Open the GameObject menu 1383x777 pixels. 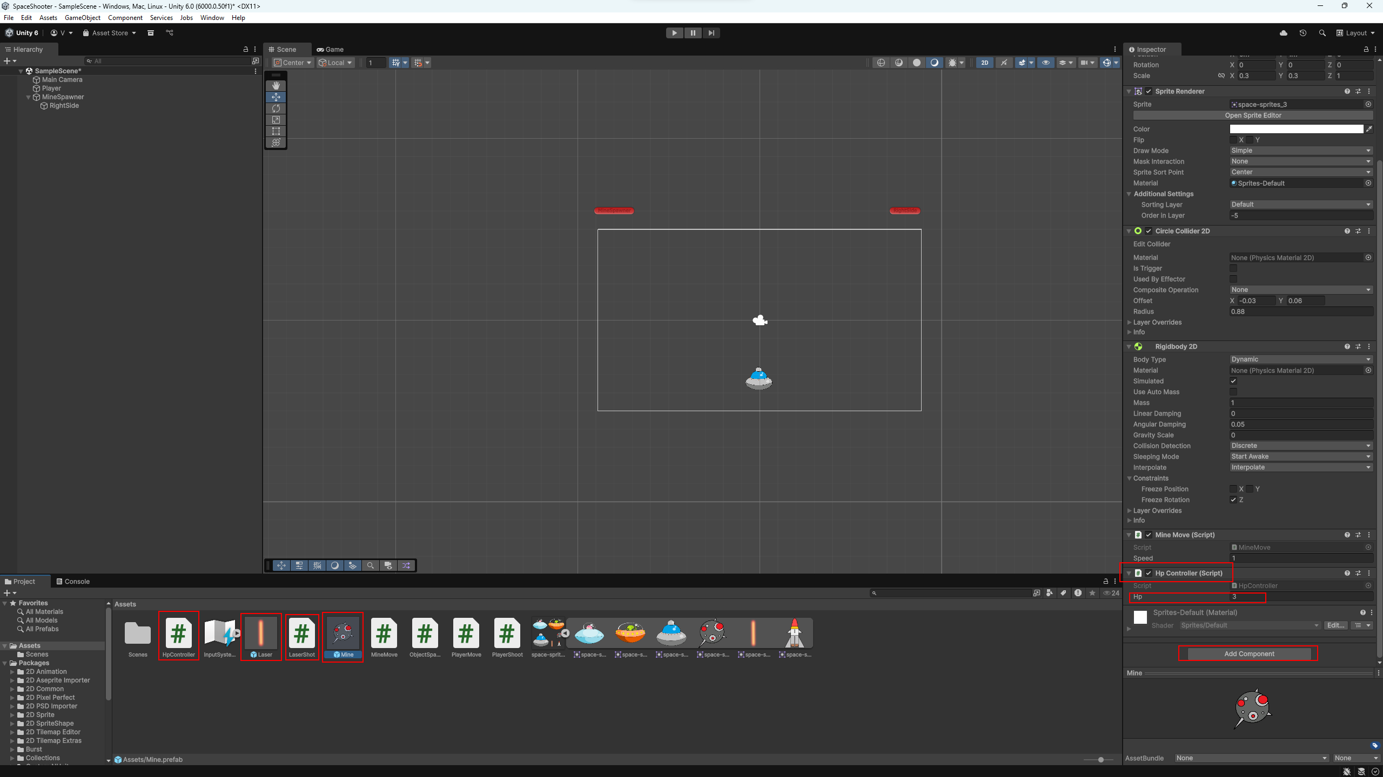click(82, 18)
